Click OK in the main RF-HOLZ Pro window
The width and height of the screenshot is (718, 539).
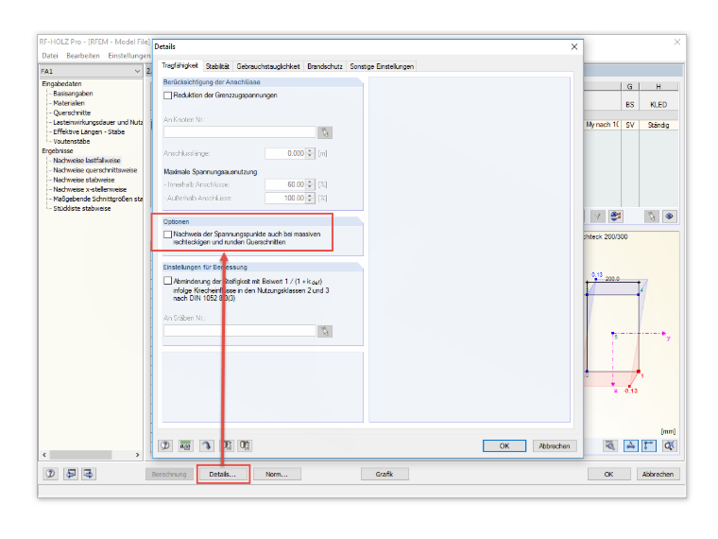tap(608, 474)
